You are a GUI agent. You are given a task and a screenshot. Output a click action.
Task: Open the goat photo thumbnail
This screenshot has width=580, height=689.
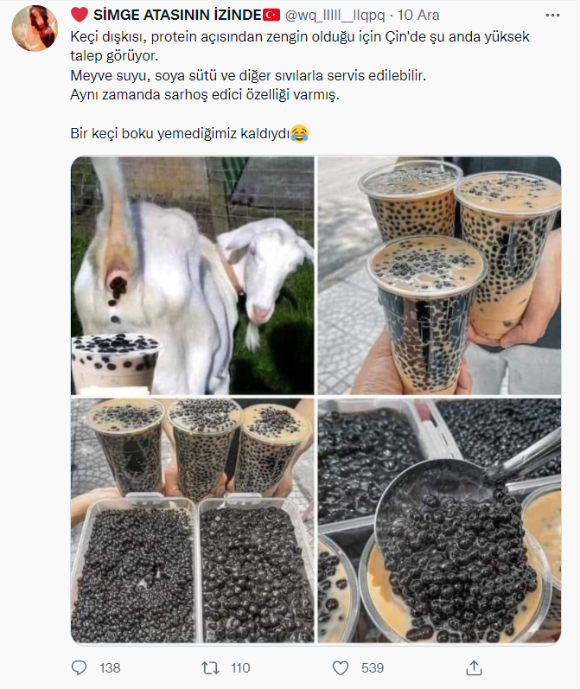pyautogui.click(x=193, y=276)
